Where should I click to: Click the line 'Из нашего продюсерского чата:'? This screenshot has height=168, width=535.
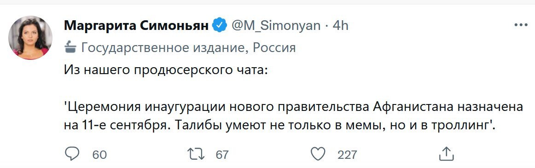point(167,71)
